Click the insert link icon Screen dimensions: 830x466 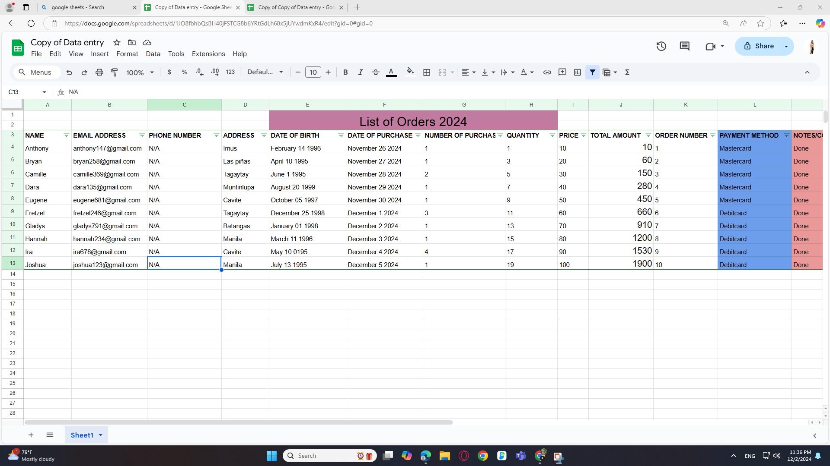click(x=547, y=72)
